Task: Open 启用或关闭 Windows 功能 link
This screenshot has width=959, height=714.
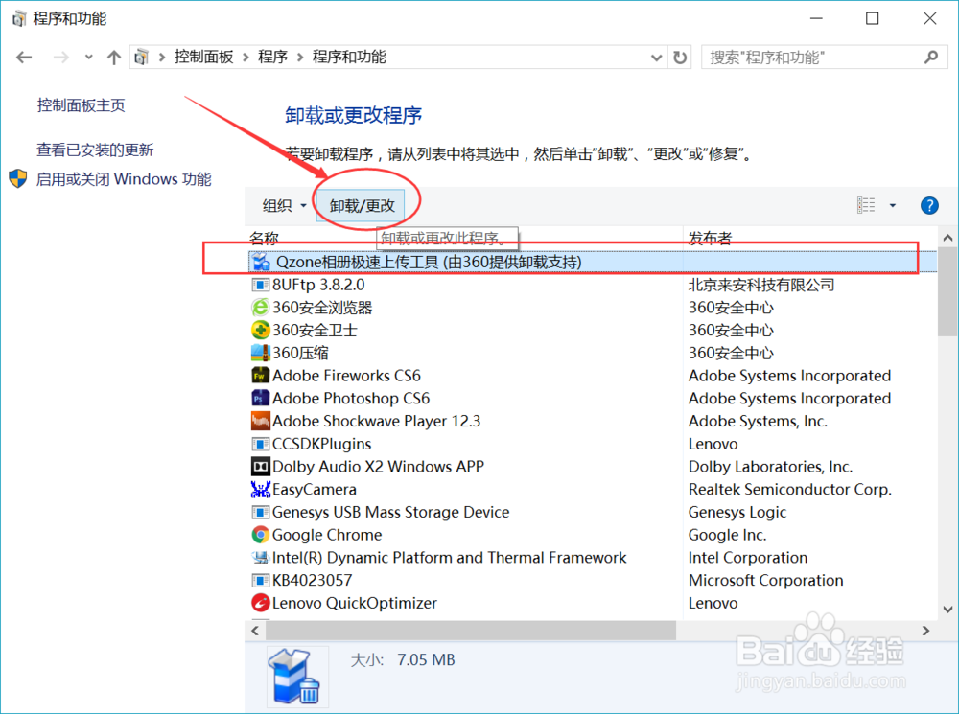Action: click(124, 179)
